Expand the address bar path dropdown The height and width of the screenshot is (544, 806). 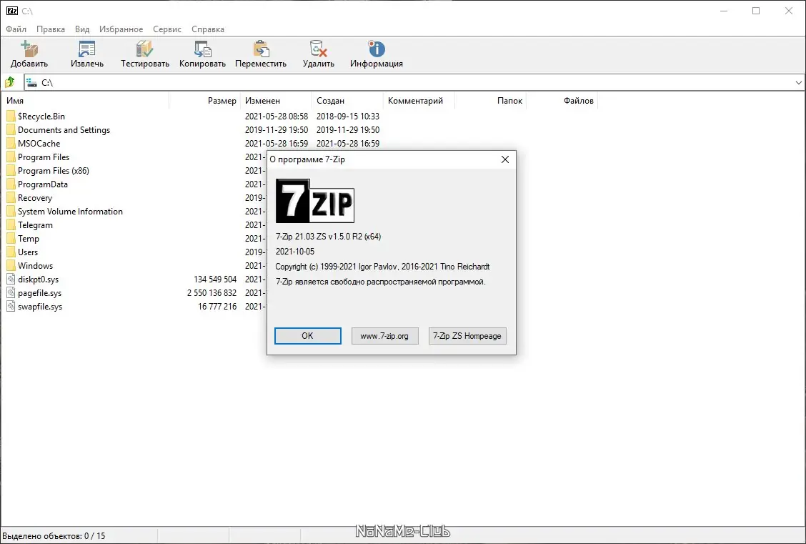[x=798, y=82]
